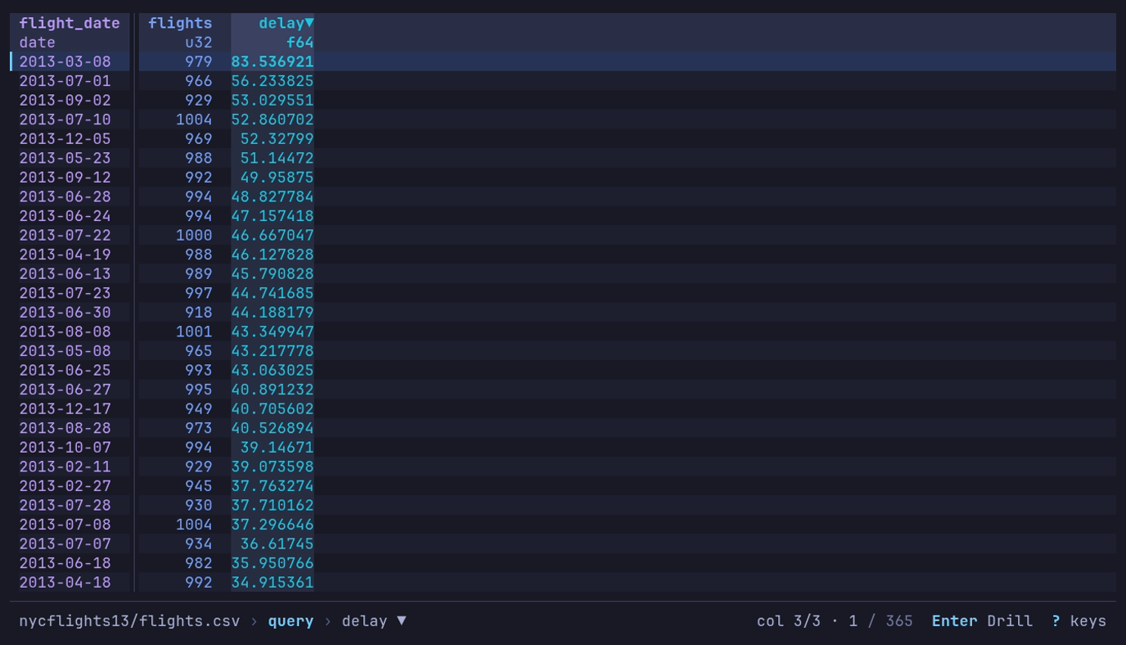
Task: Select date cell 2013-06-30
Action: pos(65,313)
